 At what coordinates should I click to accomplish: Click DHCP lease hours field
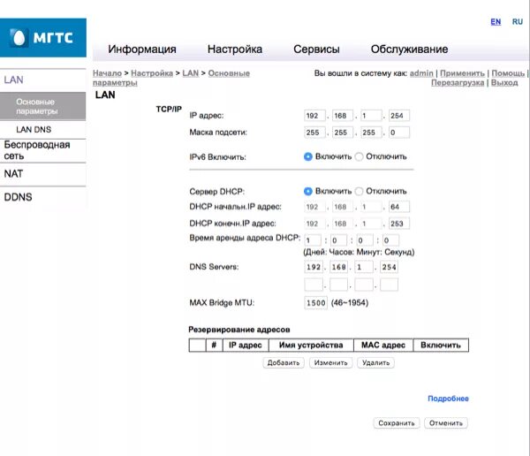click(338, 240)
